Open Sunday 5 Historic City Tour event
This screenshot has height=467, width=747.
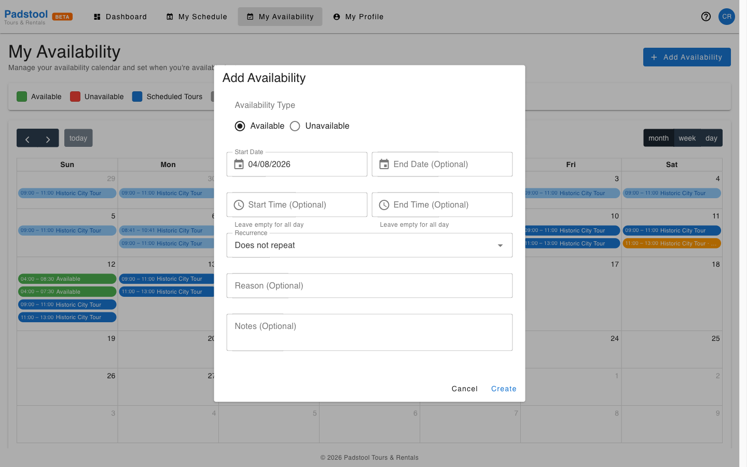67,230
